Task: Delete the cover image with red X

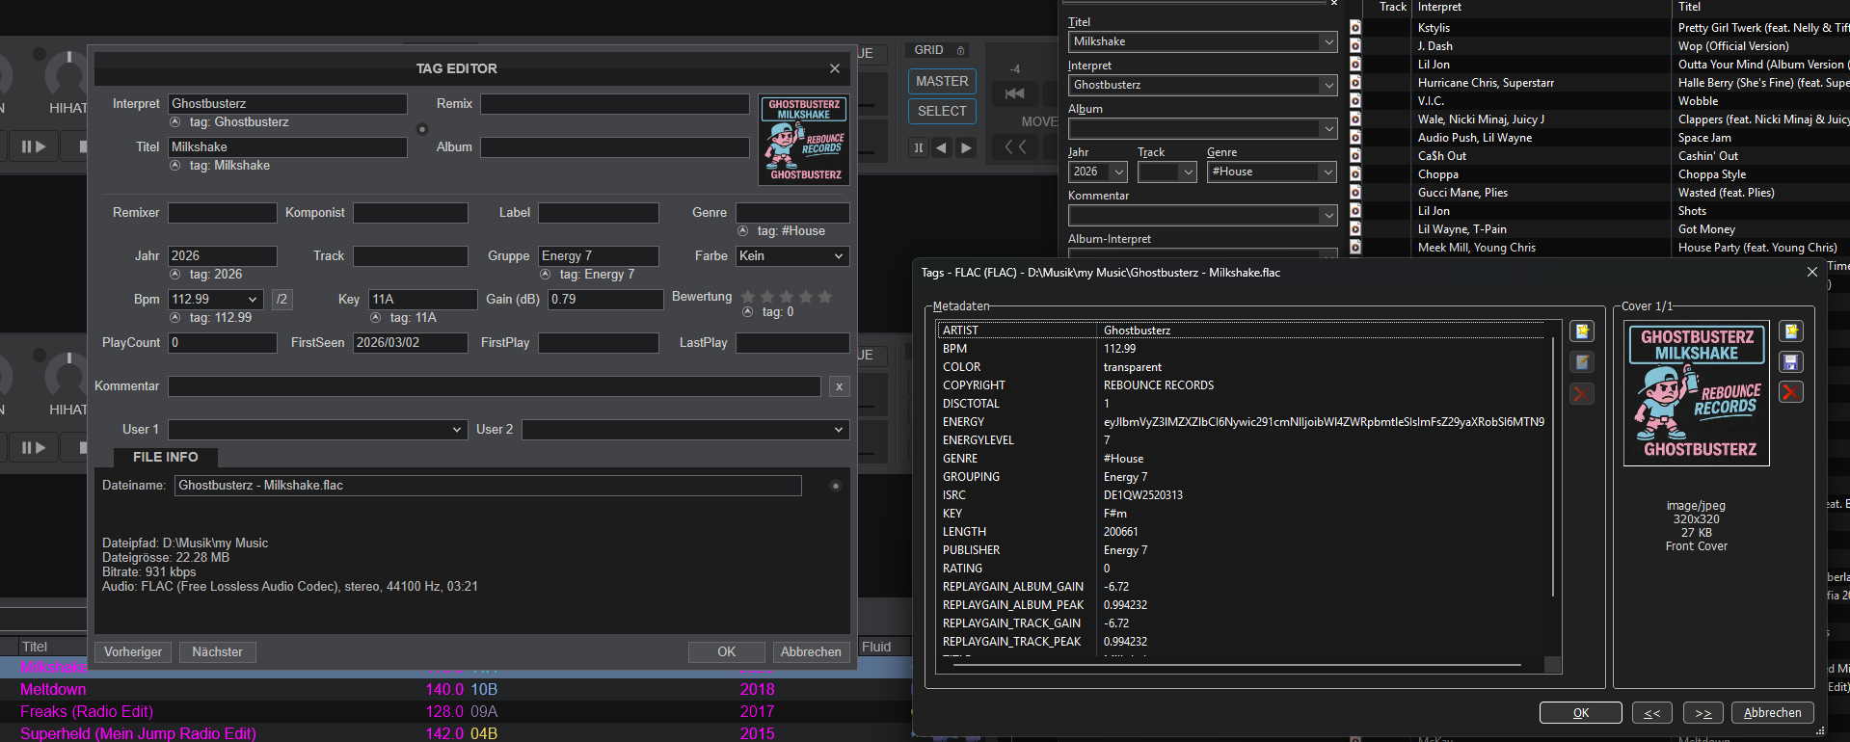Action: (1790, 392)
